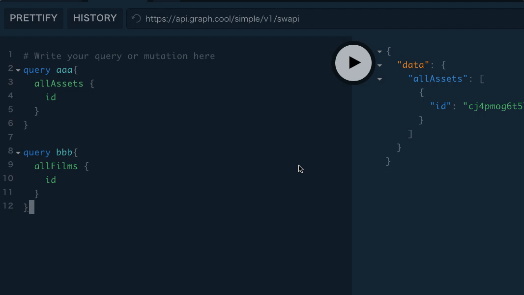Collapse query bbb using its fold arrow
Image resolution: width=524 pixels, height=295 pixels.
click(18, 152)
